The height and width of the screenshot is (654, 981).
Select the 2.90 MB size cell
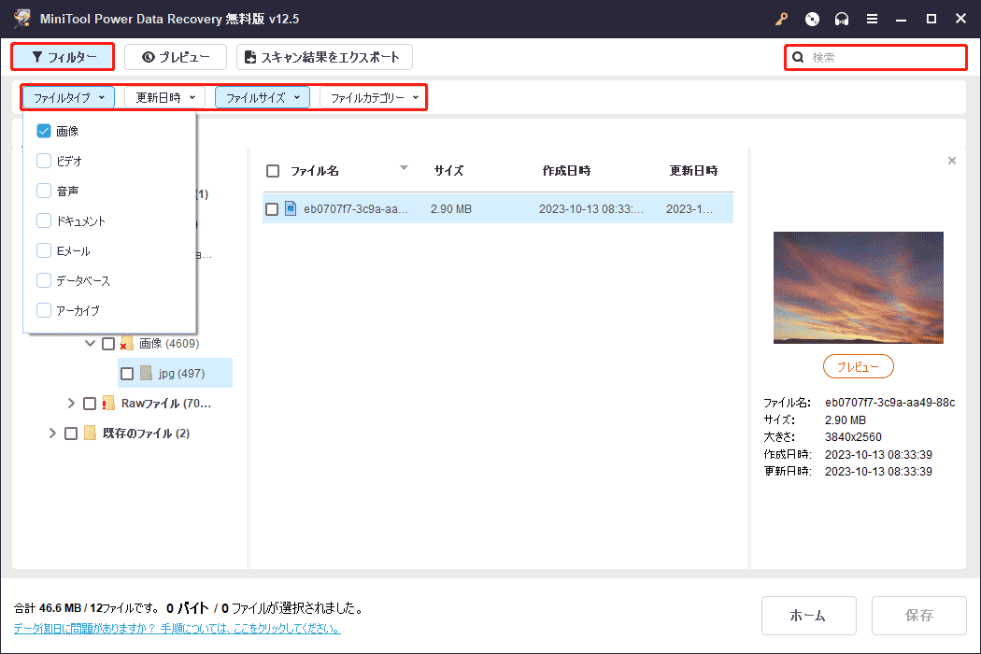click(451, 209)
